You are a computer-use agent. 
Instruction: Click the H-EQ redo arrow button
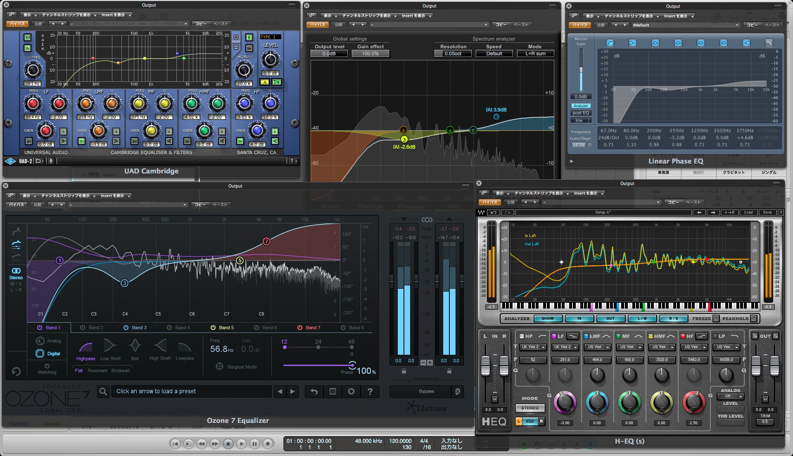click(x=508, y=212)
